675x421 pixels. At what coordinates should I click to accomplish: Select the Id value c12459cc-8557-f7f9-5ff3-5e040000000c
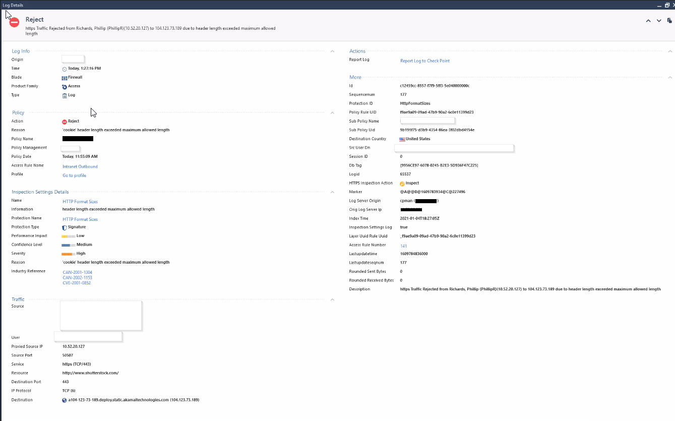pos(435,86)
